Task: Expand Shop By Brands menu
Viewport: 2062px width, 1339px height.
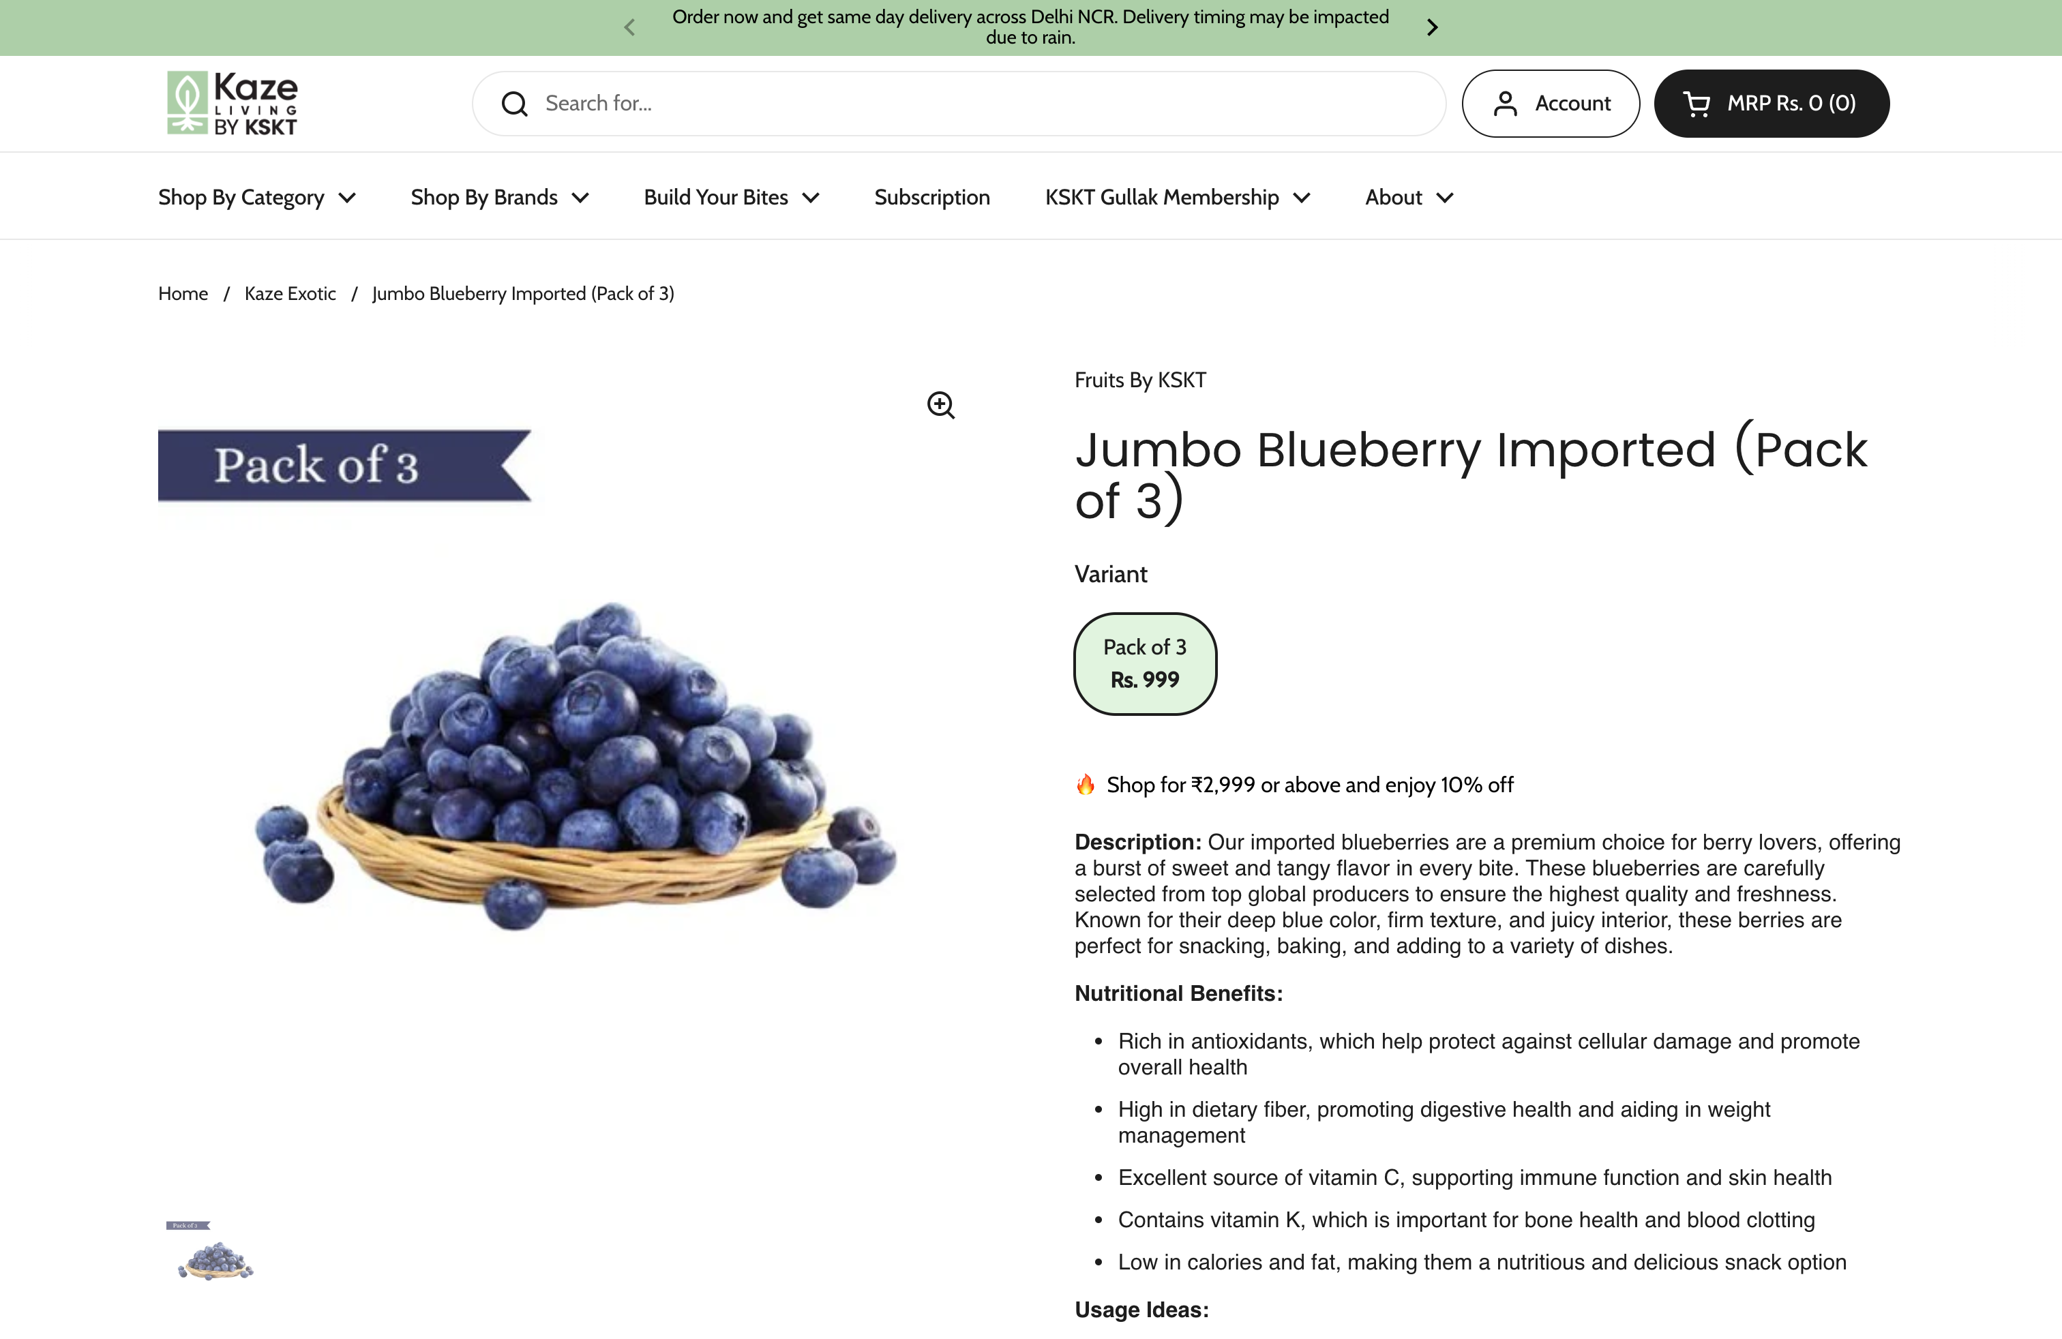Action: click(x=500, y=198)
